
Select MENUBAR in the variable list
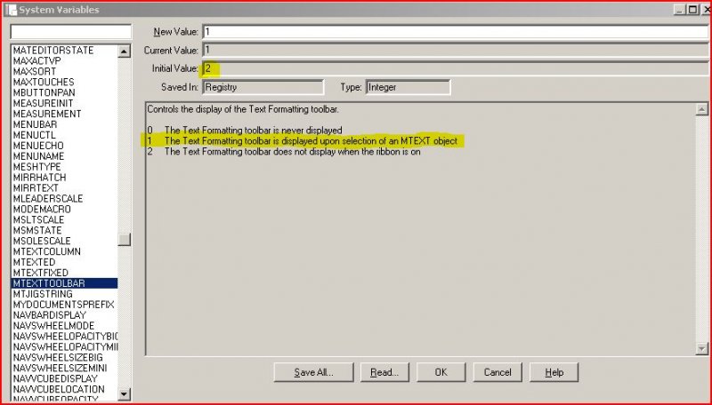coord(64,124)
